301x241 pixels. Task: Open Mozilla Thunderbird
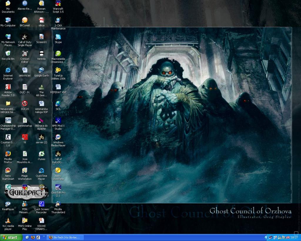[x=58, y=207]
